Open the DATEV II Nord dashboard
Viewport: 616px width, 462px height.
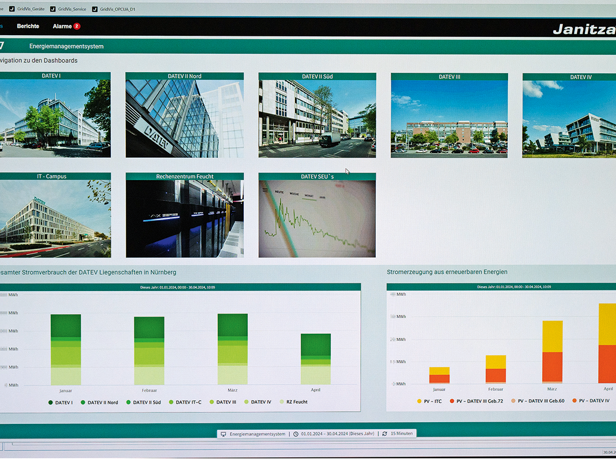coord(185,115)
